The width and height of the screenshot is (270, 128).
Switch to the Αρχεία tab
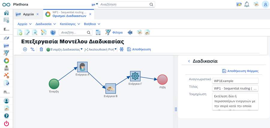click(x=28, y=14)
